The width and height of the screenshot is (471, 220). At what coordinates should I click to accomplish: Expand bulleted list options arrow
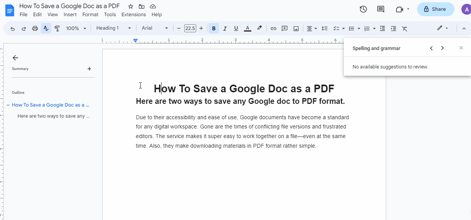tap(359, 28)
